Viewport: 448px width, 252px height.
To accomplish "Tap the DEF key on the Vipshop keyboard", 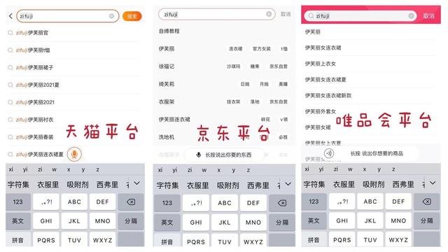I will click(398, 202).
